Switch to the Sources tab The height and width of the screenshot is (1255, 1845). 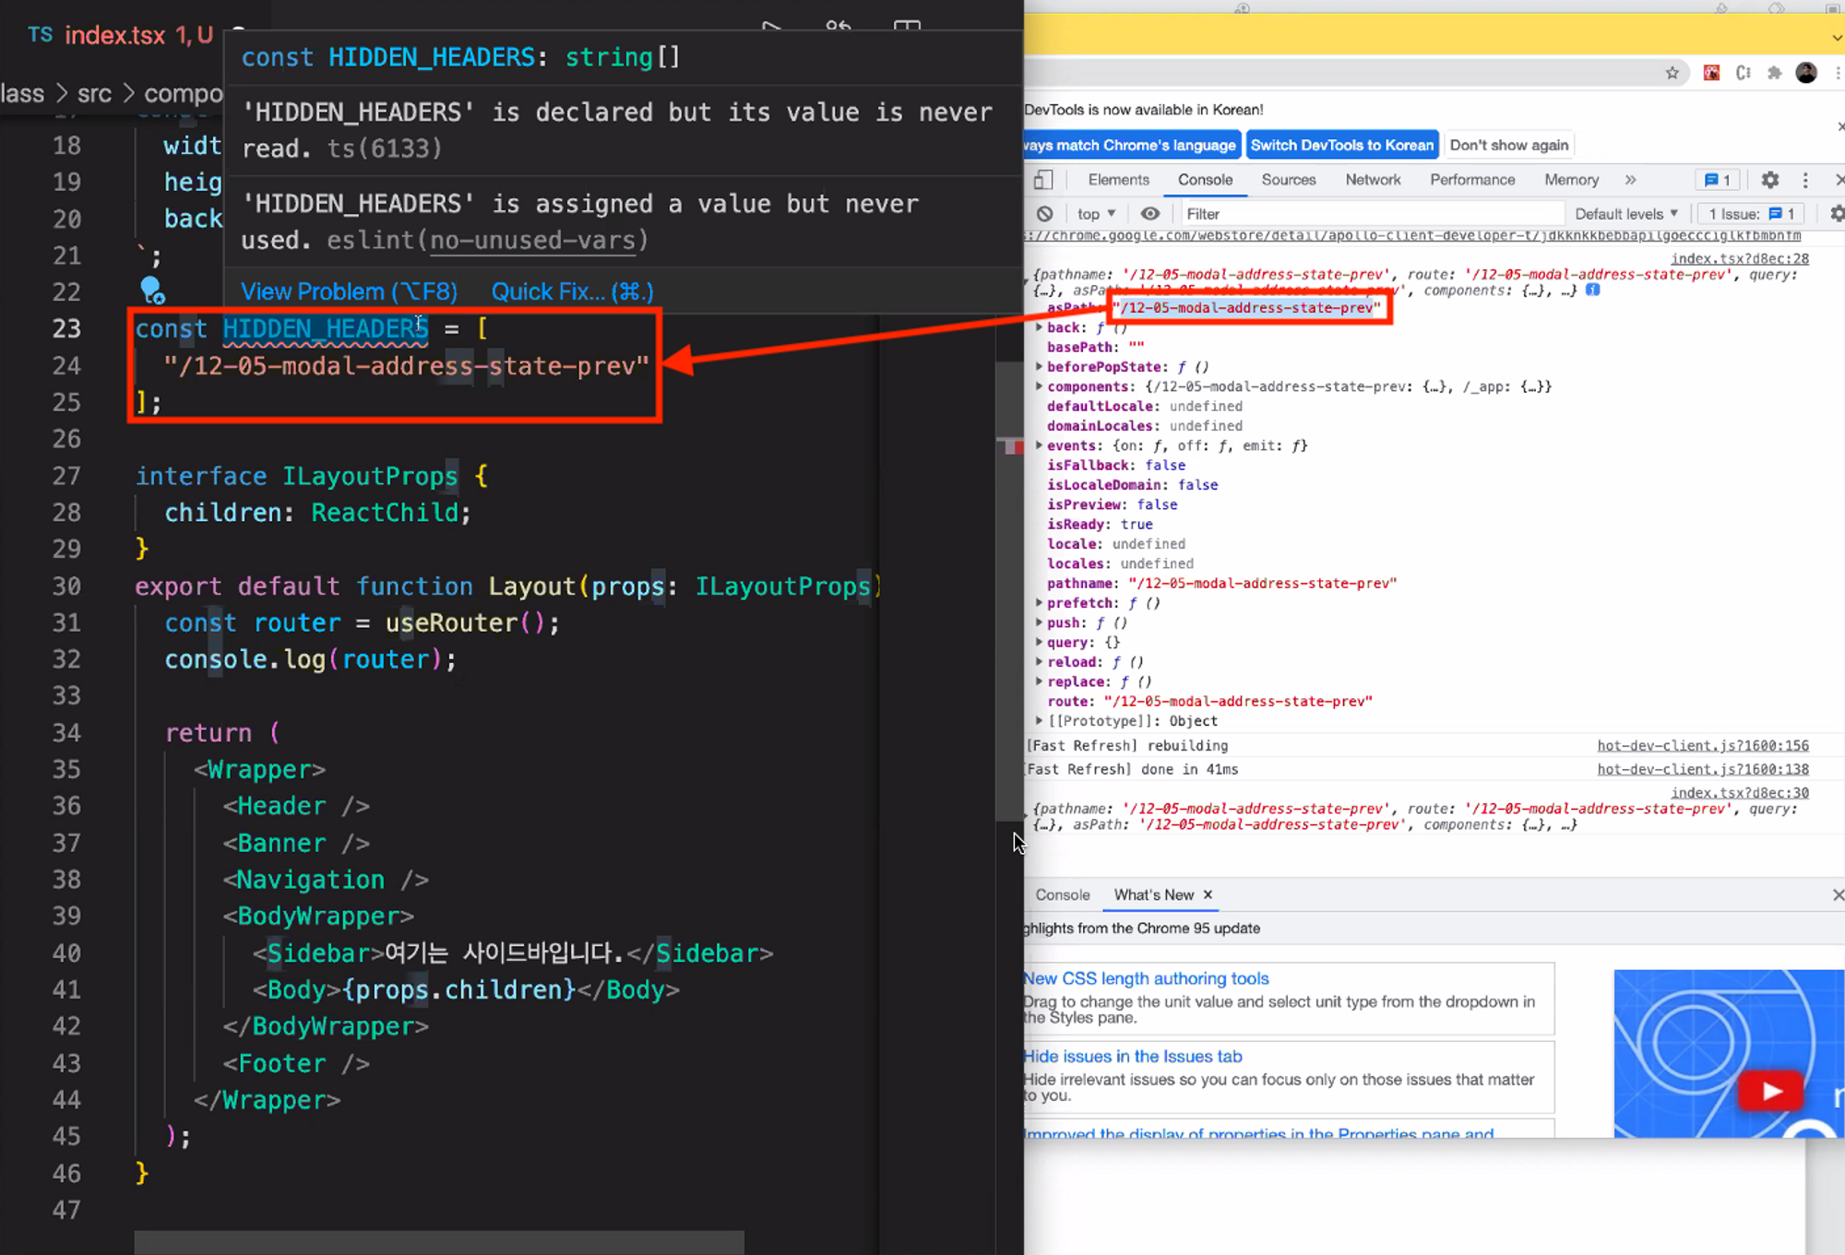tap(1288, 180)
